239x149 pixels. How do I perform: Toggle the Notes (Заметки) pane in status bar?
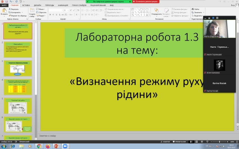pyautogui.click(x=168, y=142)
